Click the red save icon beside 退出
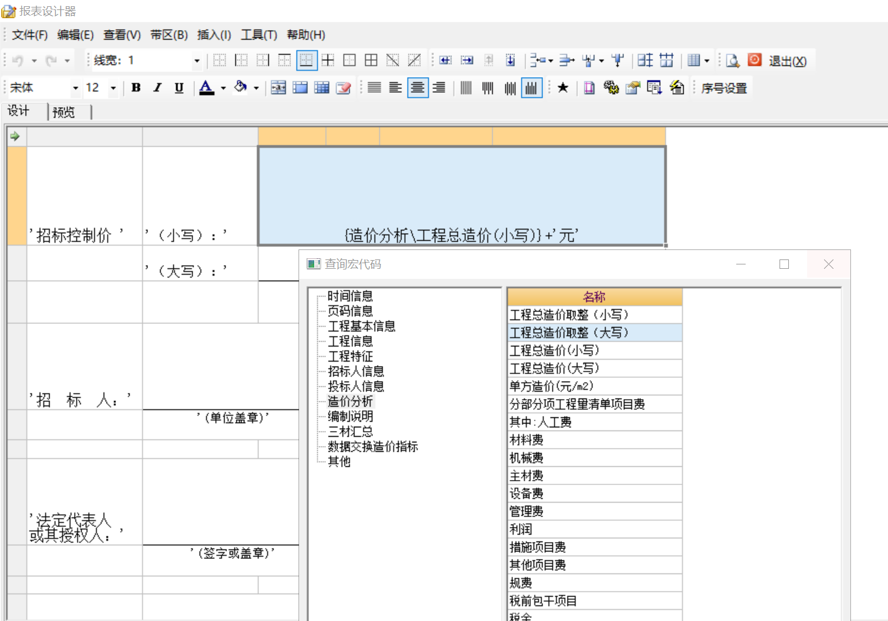Image resolution: width=888 pixels, height=621 pixels. click(755, 60)
